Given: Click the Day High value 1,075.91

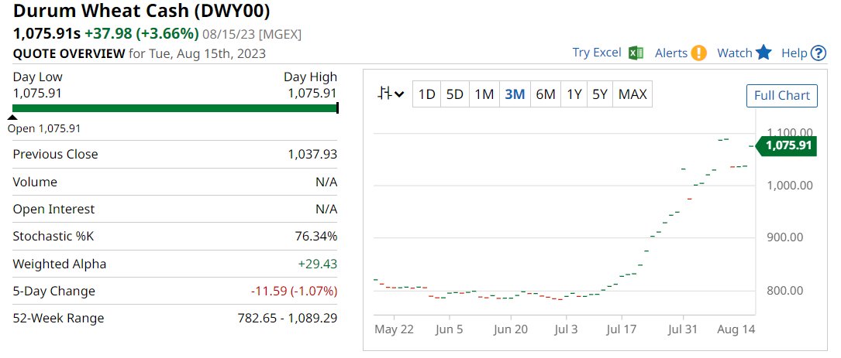Looking at the screenshot, I should click(x=312, y=93).
